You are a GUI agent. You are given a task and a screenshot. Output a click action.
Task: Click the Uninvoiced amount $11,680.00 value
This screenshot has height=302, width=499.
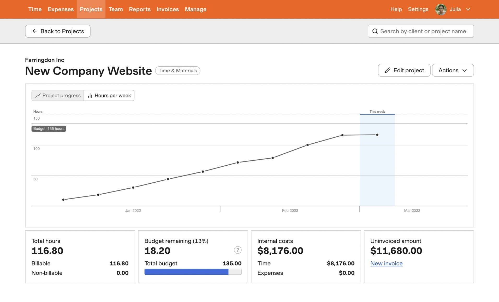click(396, 251)
